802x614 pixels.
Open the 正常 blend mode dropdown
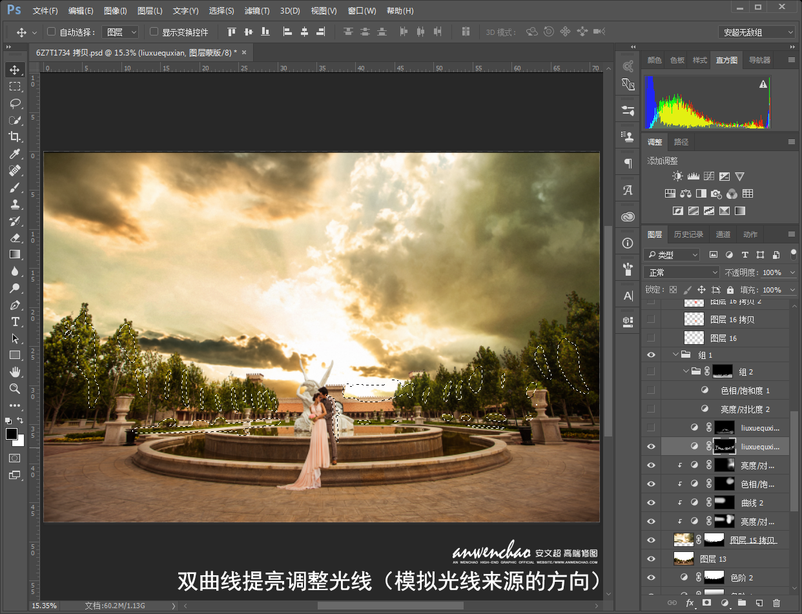[x=681, y=272]
